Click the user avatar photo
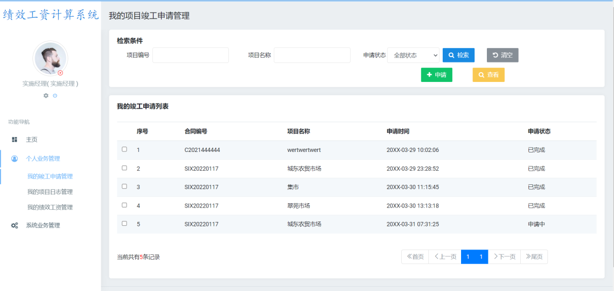This screenshot has height=291, width=614. (50, 58)
